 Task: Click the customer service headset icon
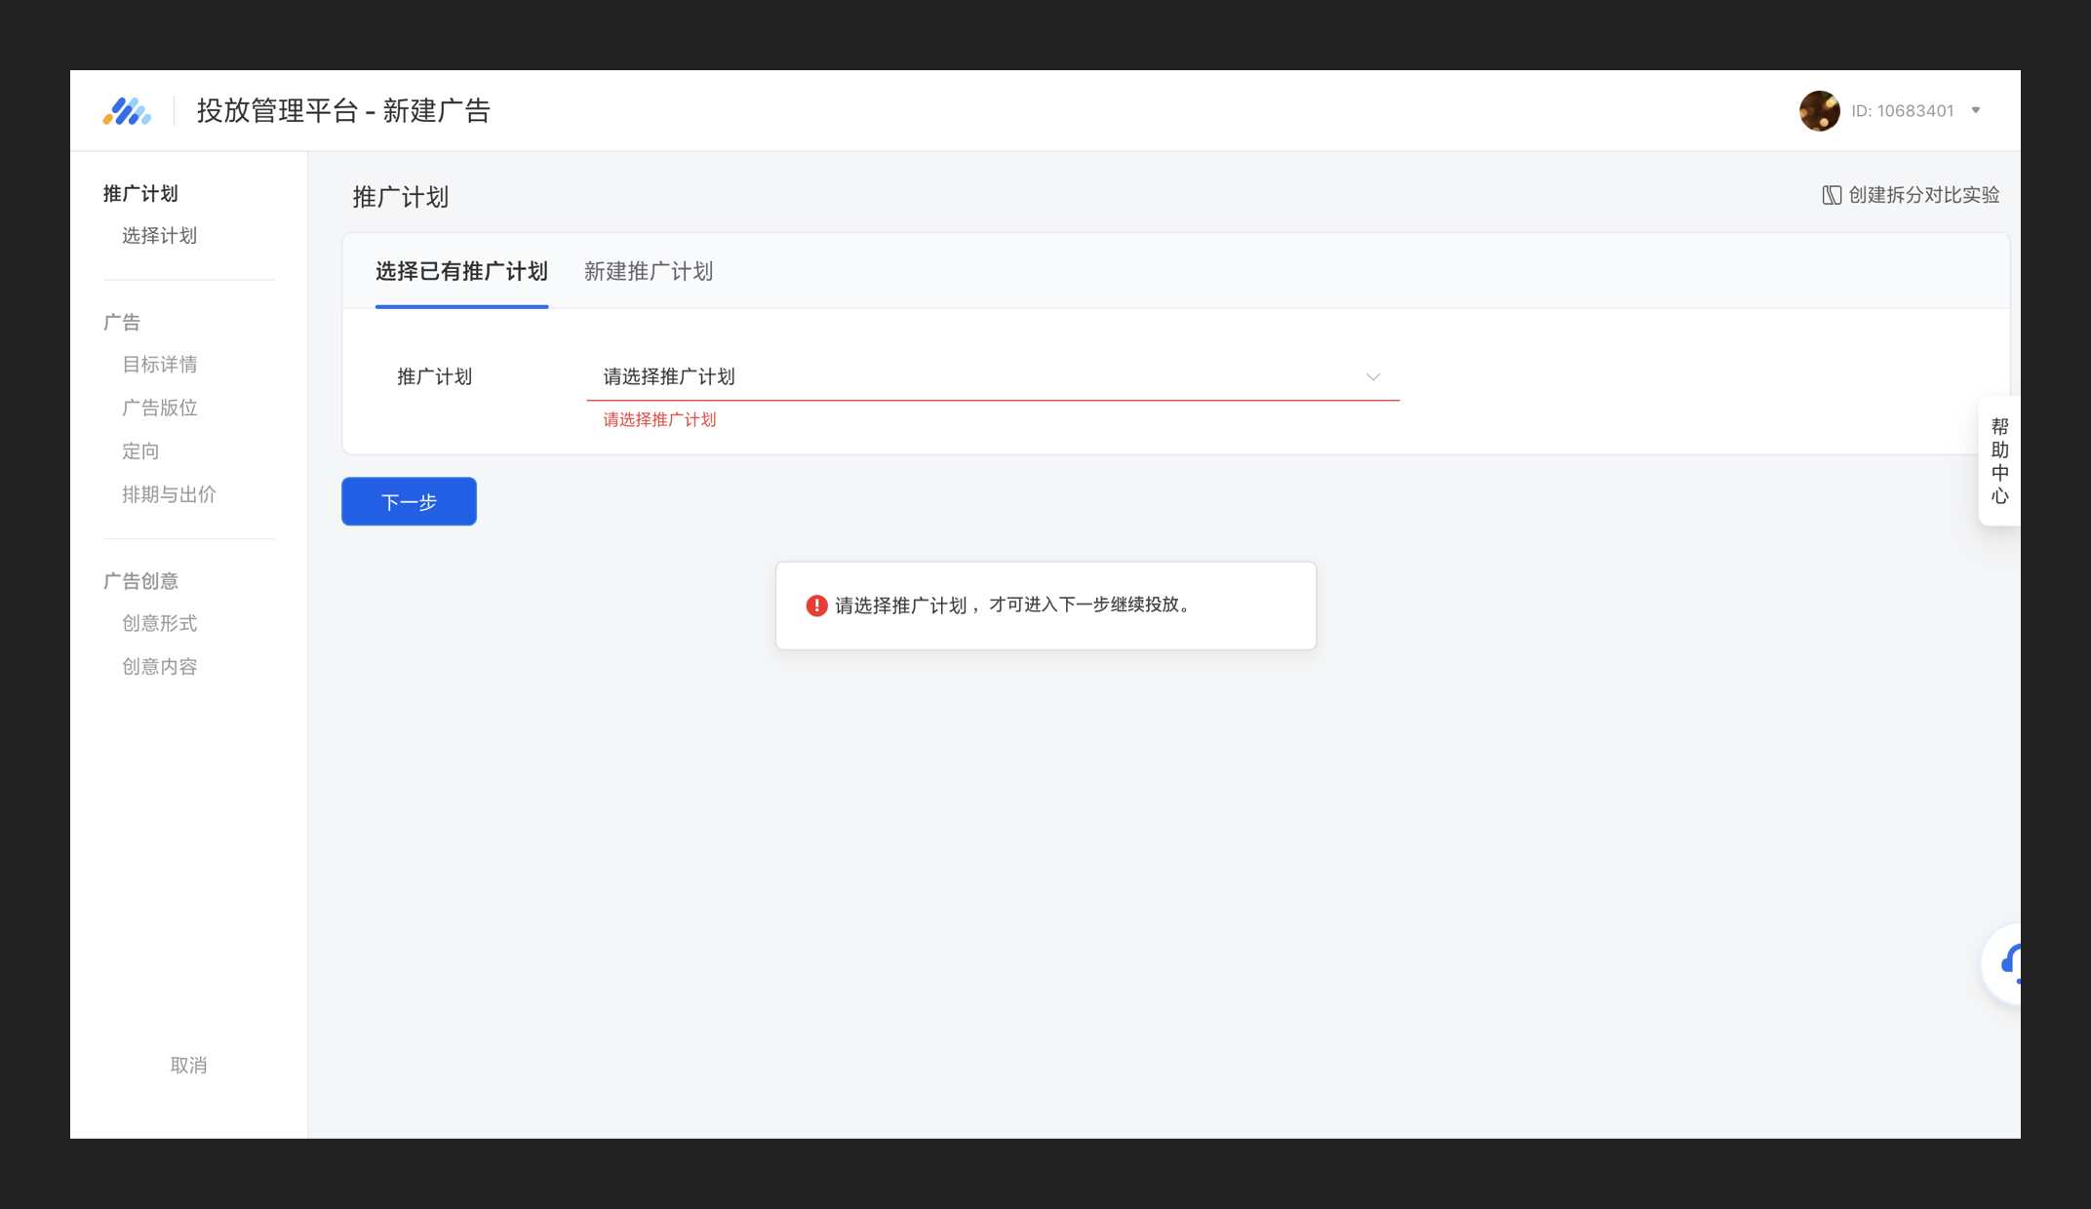point(2009,963)
